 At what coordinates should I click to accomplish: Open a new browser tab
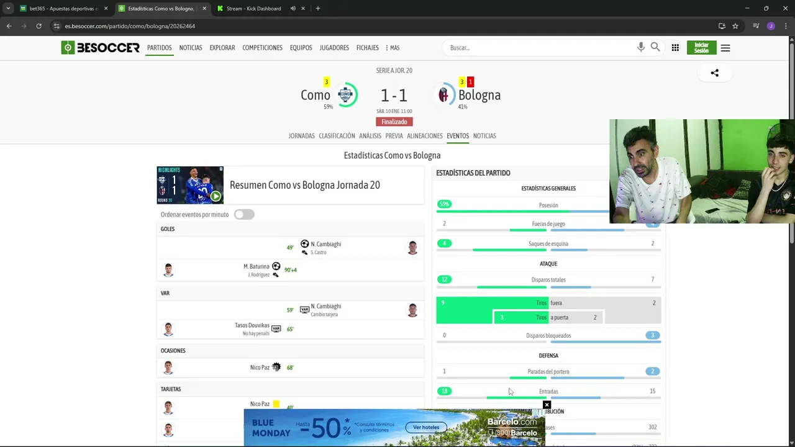point(318,9)
